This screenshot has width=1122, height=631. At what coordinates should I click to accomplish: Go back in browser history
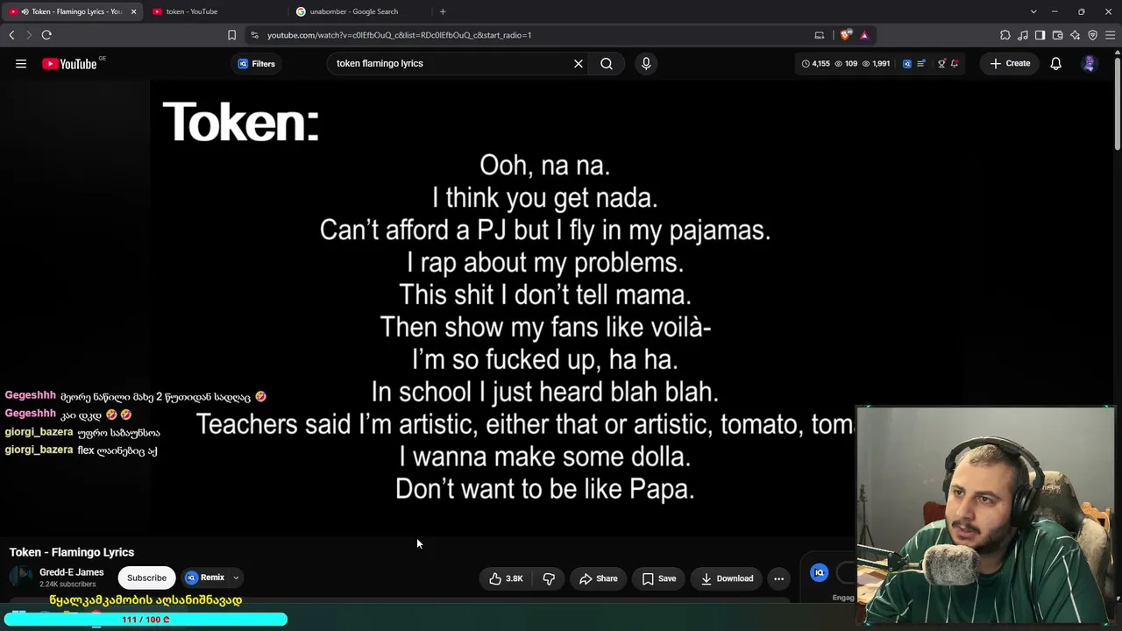coord(11,35)
